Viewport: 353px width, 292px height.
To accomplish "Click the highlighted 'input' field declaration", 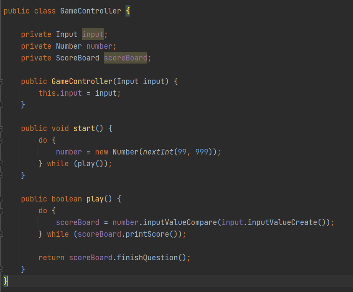I will pos(93,34).
